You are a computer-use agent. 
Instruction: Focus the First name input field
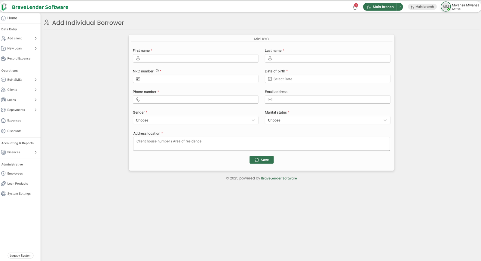click(195, 58)
